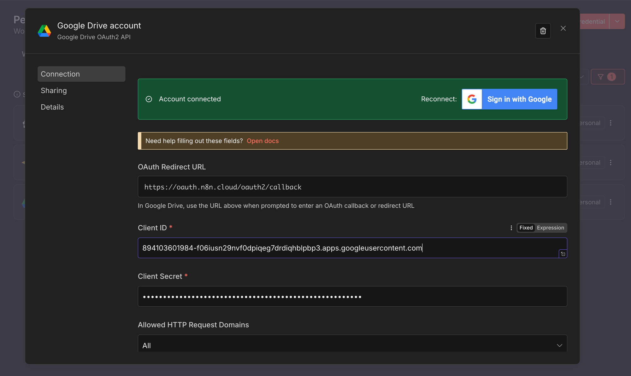631x376 pixels.
Task: Click the checkmark icon left of the filter button
Action: (x=581, y=76)
